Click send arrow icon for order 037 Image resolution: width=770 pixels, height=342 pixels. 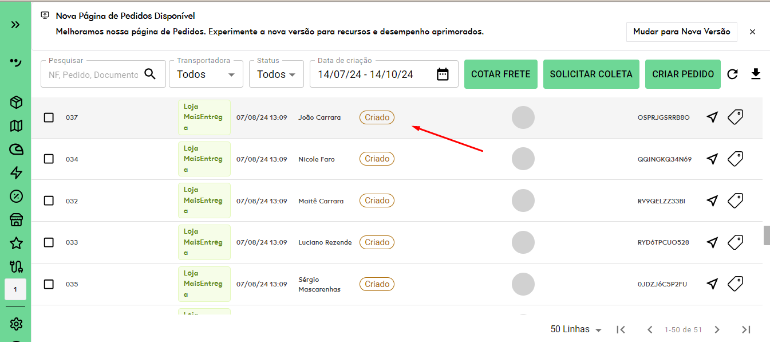point(712,117)
